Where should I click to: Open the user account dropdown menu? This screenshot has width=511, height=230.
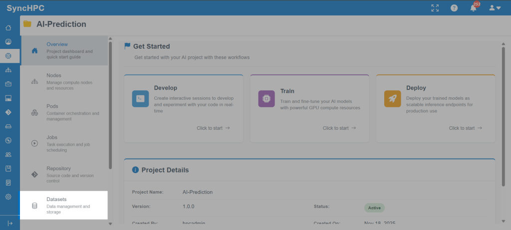point(495,8)
